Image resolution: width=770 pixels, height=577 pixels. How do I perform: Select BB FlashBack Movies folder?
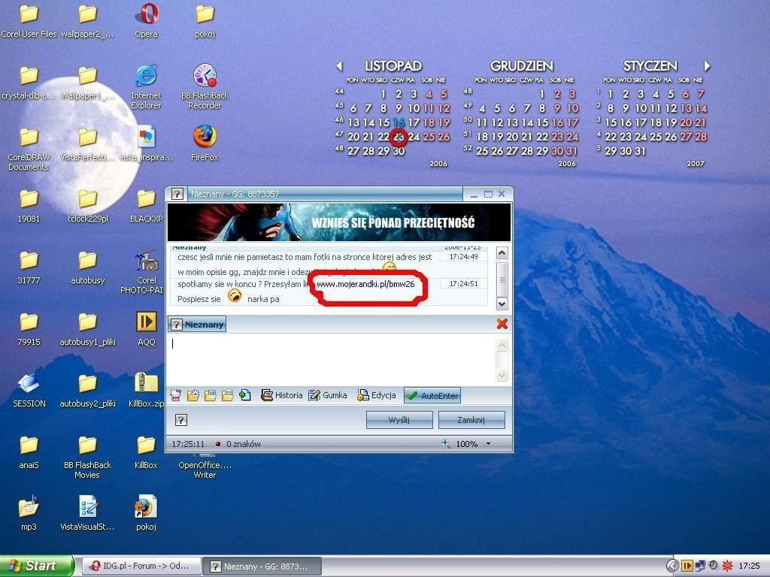click(x=87, y=456)
